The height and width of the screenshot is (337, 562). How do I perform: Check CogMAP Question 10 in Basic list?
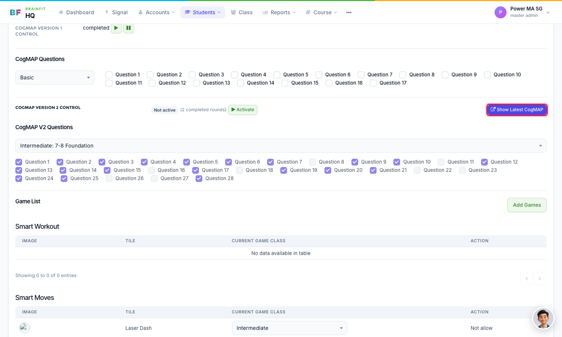pyautogui.click(x=487, y=75)
